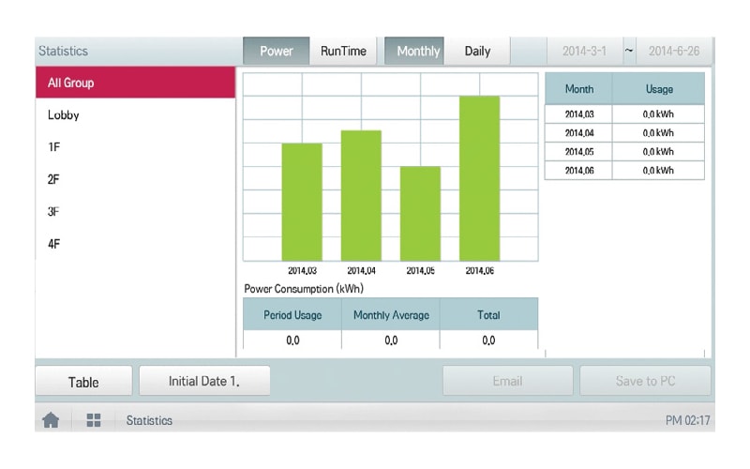
Task: Select the 4F group
Action: [x=135, y=244]
